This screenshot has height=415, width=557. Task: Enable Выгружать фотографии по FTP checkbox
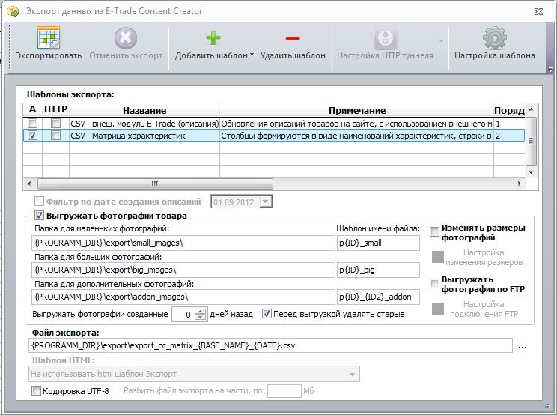tap(434, 284)
